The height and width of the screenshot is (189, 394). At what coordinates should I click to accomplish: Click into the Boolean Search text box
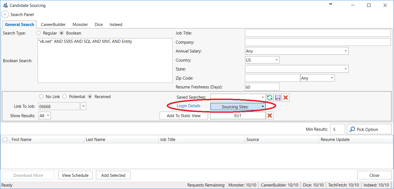pyautogui.click(x=105, y=61)
